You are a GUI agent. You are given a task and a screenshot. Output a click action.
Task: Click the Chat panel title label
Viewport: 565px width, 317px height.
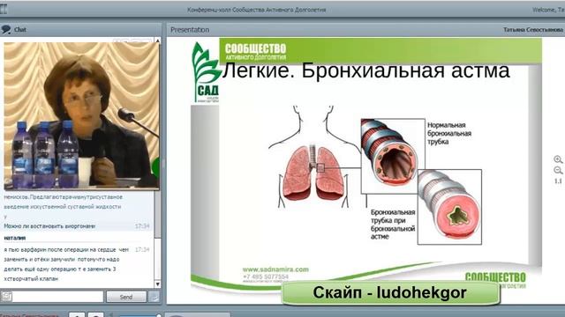(x=20, y=29)
